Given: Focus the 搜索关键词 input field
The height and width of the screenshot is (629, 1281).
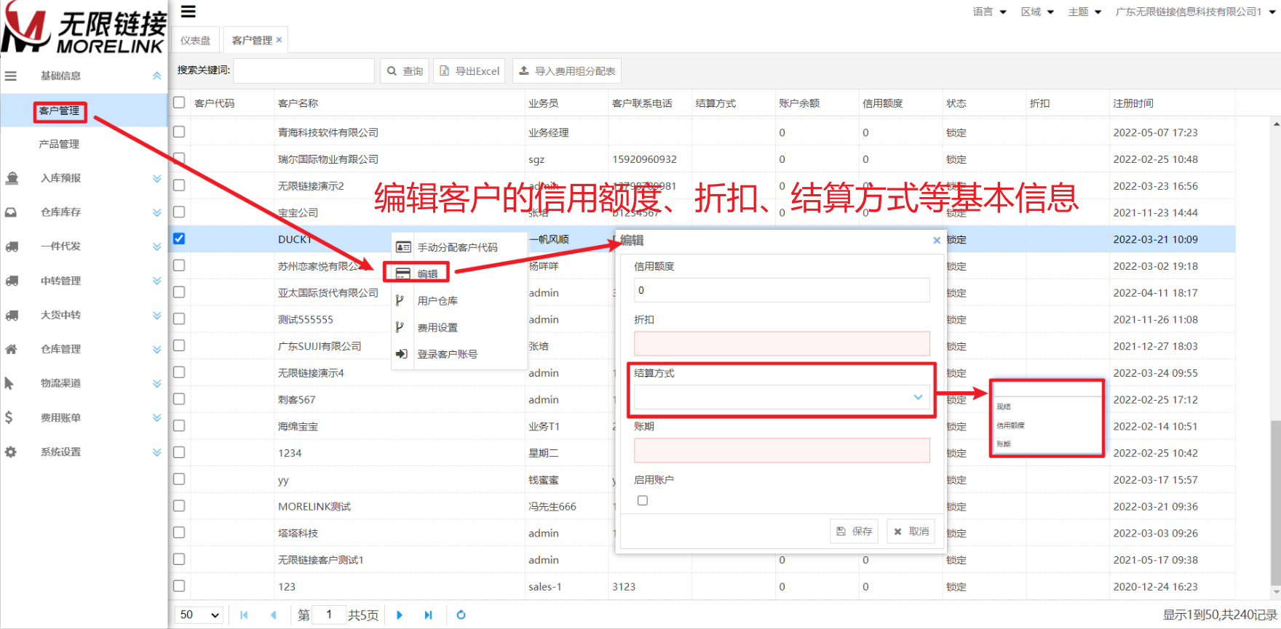Looking at the screenshot, I should 304,71.
